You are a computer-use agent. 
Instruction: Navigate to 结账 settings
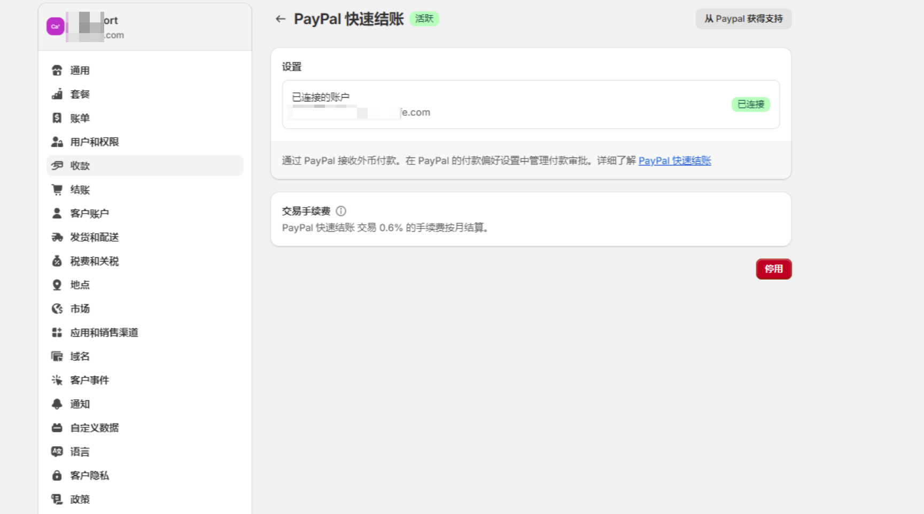click(x=145, y=189)
